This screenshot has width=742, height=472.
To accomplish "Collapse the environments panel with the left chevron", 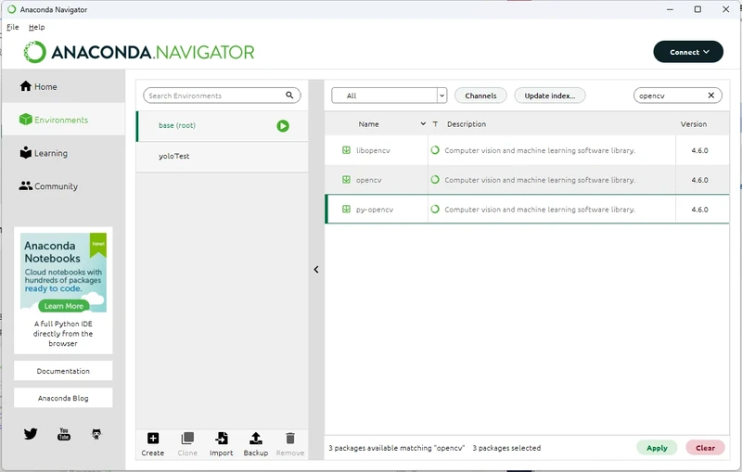I will coord(316,270).
